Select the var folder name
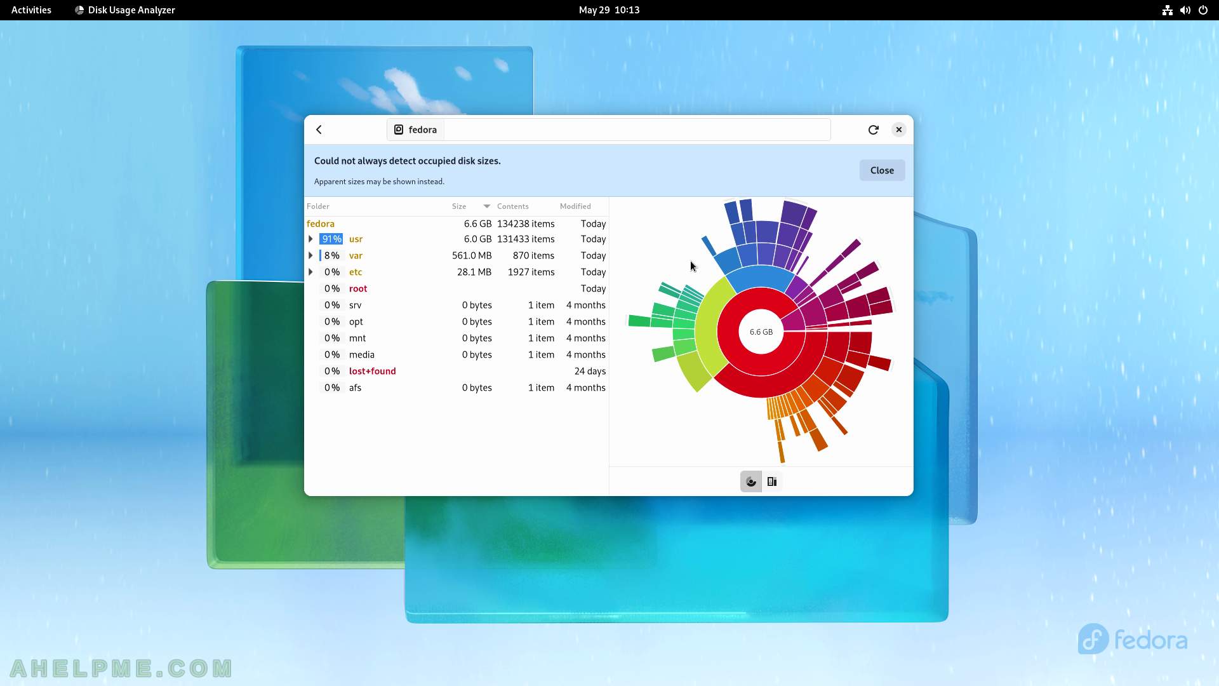1219x686 pixels. click(x=356, y=255)
